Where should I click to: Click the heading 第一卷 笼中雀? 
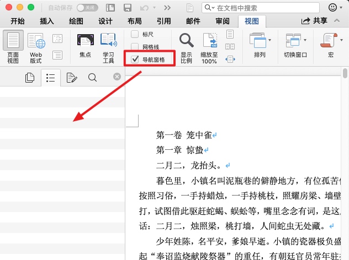[184, 135]
